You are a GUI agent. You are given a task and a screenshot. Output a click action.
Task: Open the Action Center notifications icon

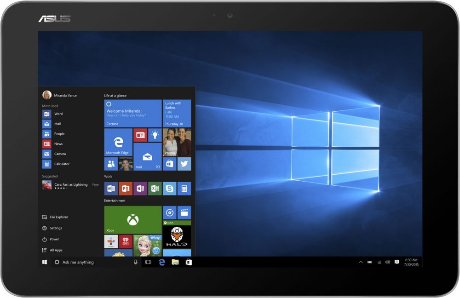pyautogui.click(x=397, y=262)
